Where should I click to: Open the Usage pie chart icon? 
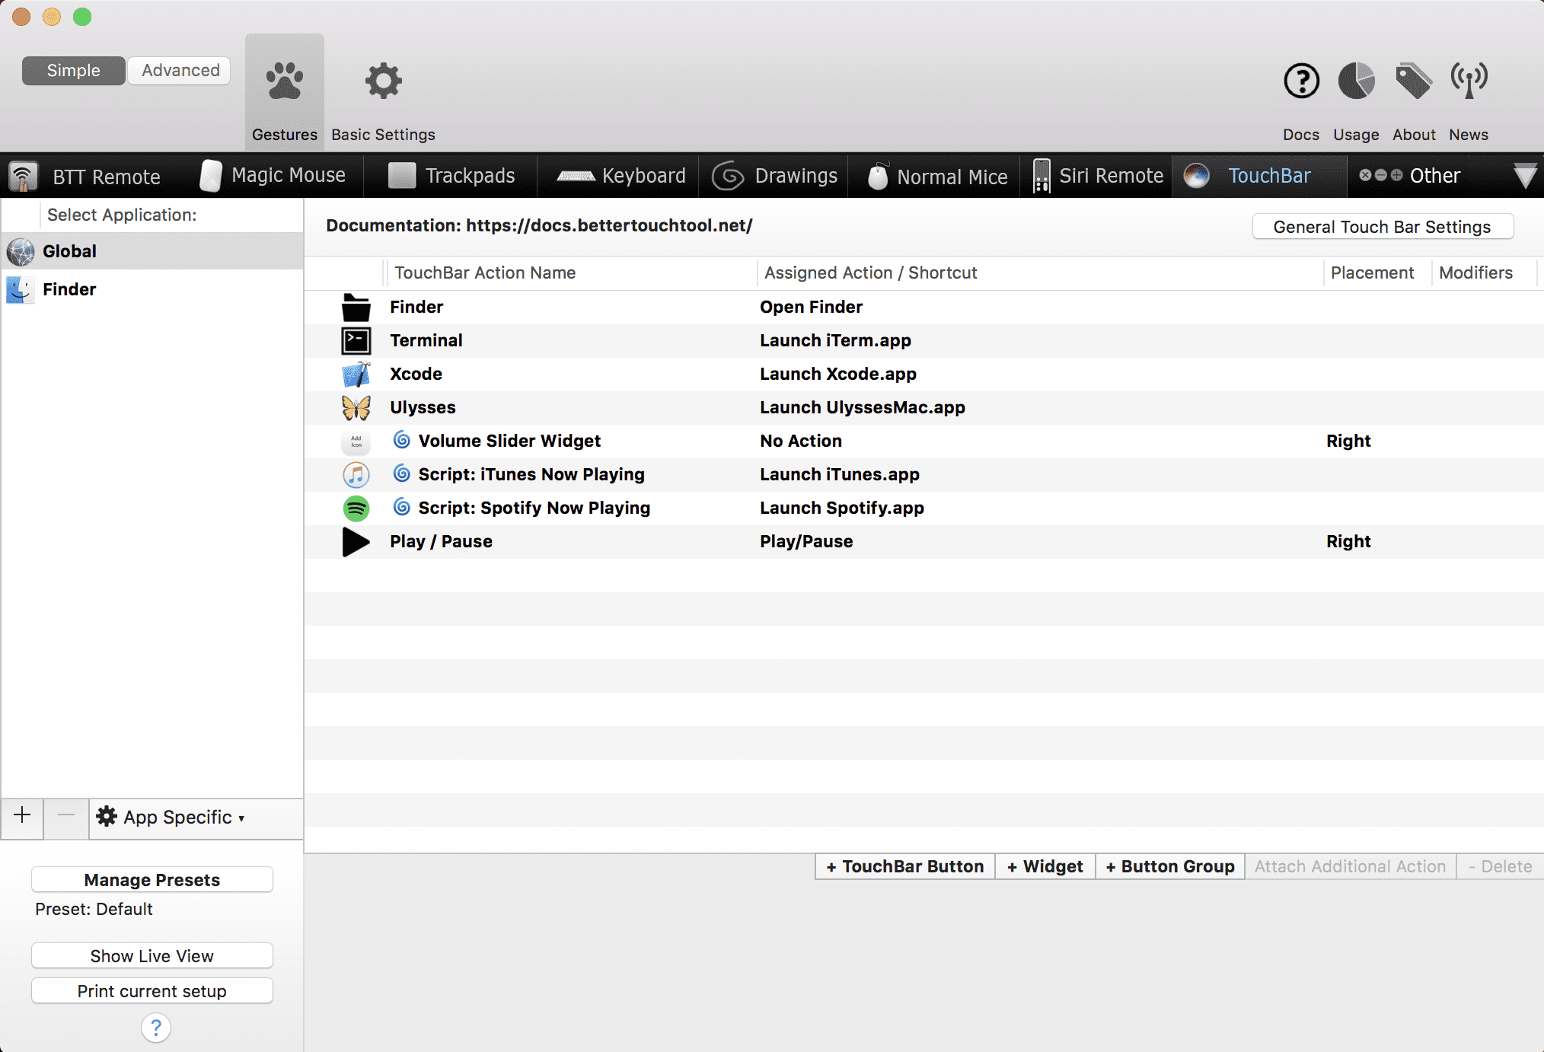pos(1356,81)
